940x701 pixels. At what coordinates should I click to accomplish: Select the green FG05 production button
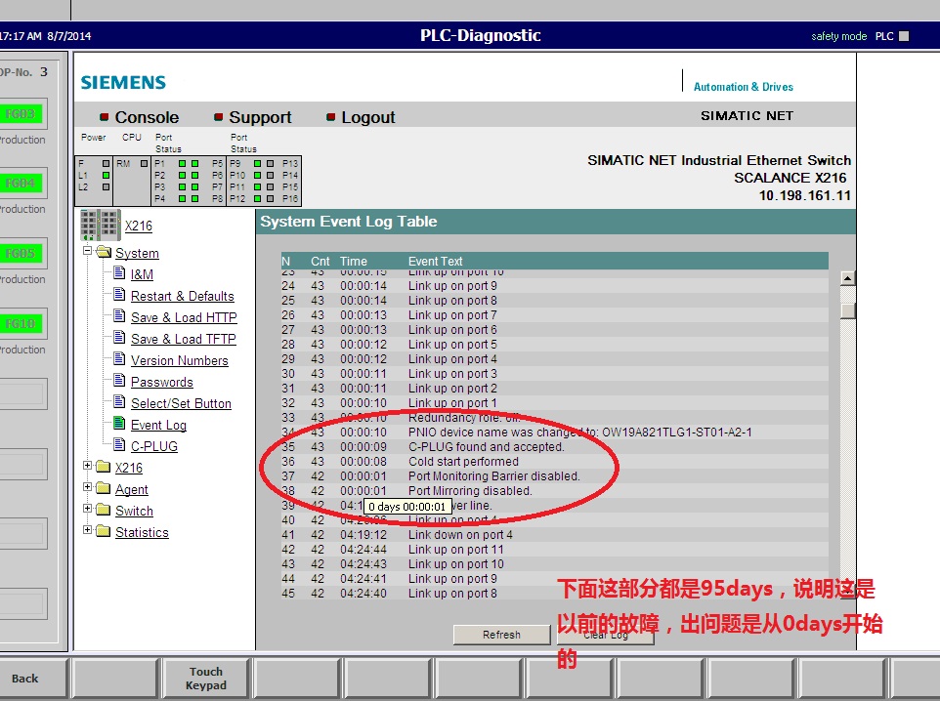[21, 254]
